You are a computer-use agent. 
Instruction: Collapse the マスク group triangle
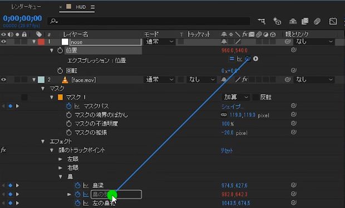pyautogui.click(x=43, y=88)
